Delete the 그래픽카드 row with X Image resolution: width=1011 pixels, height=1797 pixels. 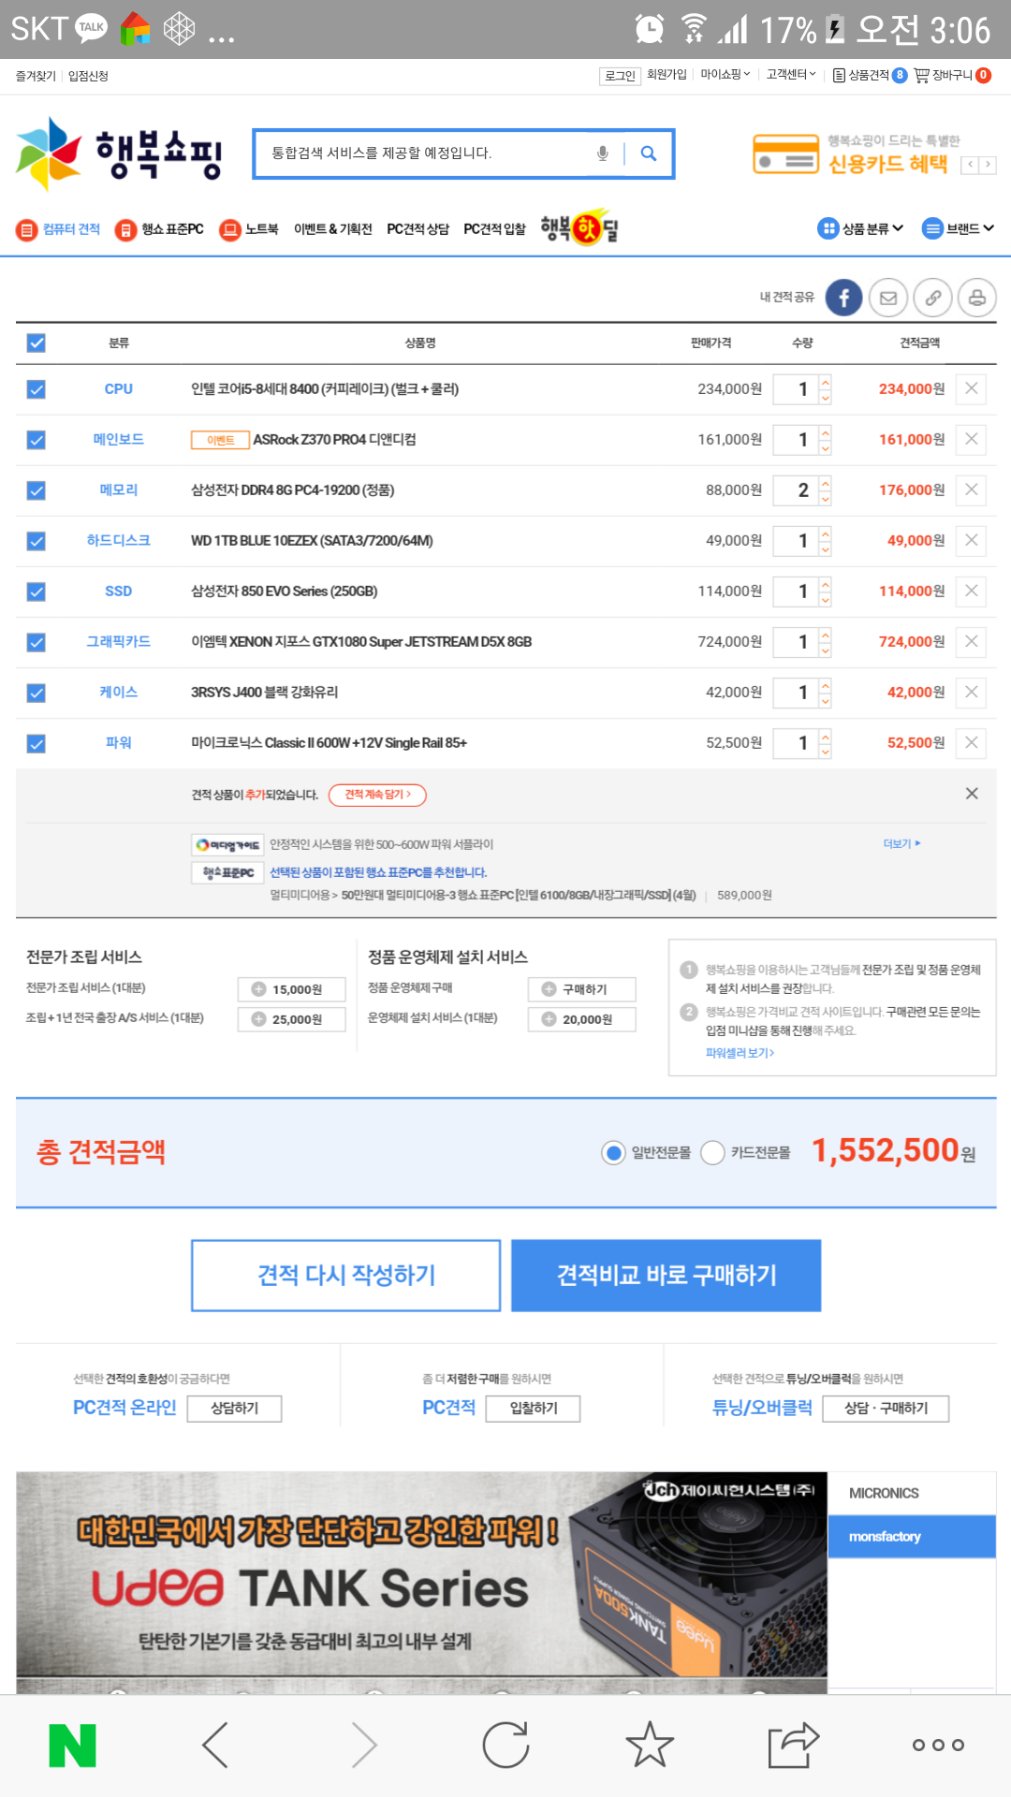[972, 641]
